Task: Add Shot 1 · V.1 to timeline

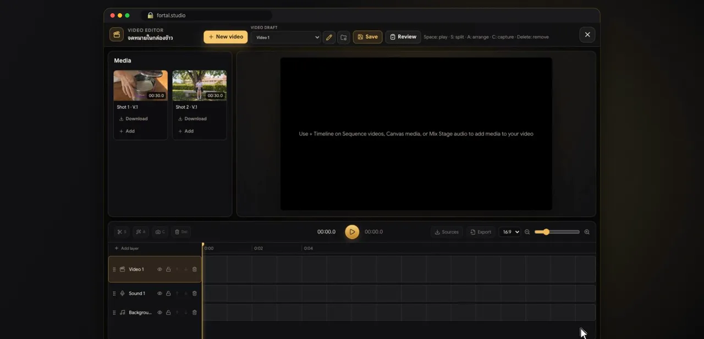Action: 127,131
